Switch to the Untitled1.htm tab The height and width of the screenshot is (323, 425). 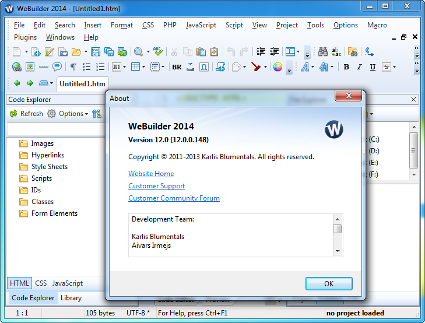coord(82,84)
